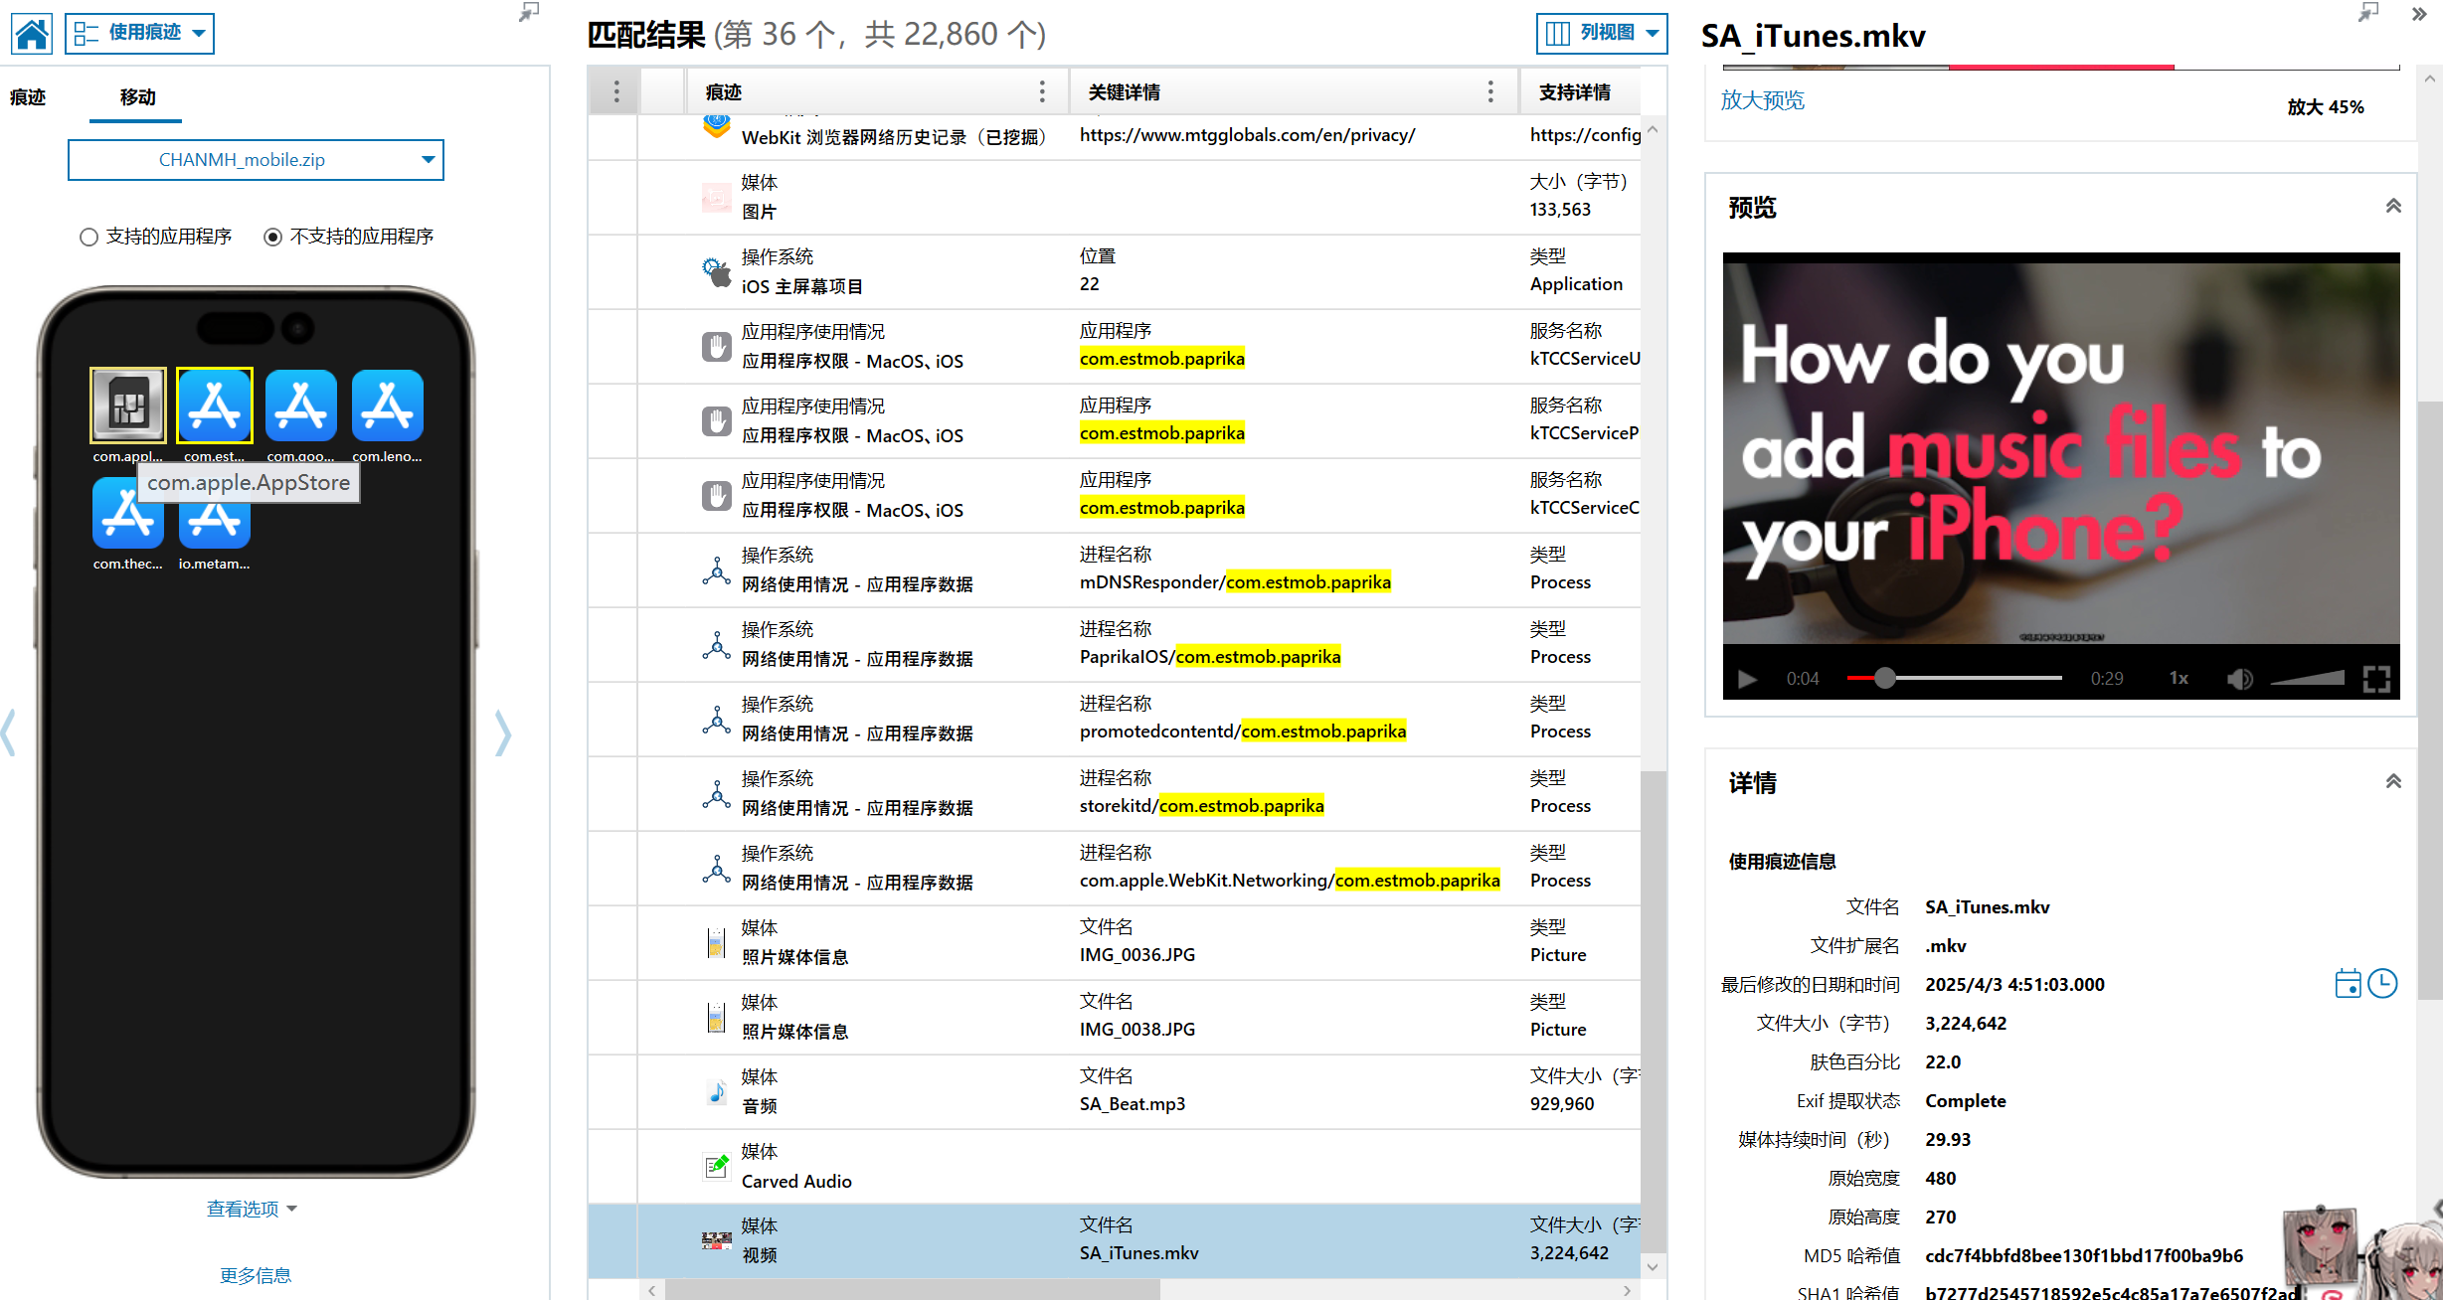Click the calendar icon beside last modified date
Viewport: 2443px width, 1300px height.
click(x=2347, y=984)
